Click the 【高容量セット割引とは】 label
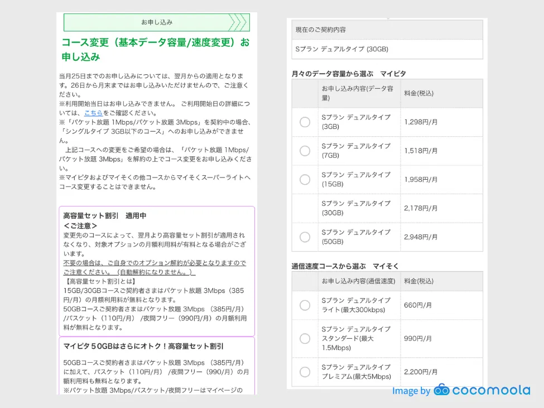This screenshot has height=408, width=544. click(100, 281)
